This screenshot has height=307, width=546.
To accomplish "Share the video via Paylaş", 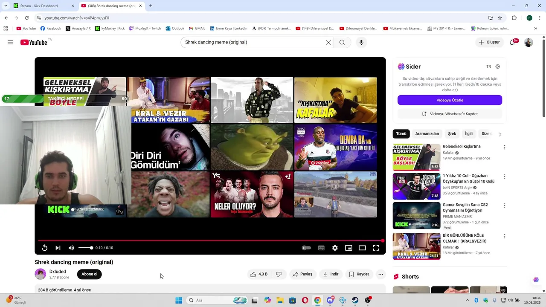I will coord(302,274).
